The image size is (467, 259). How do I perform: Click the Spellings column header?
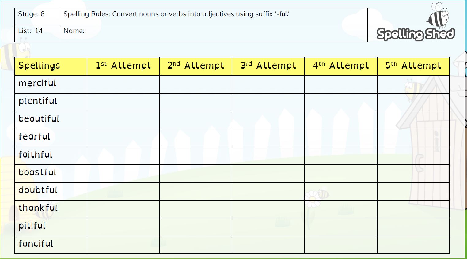click(51, 66)
